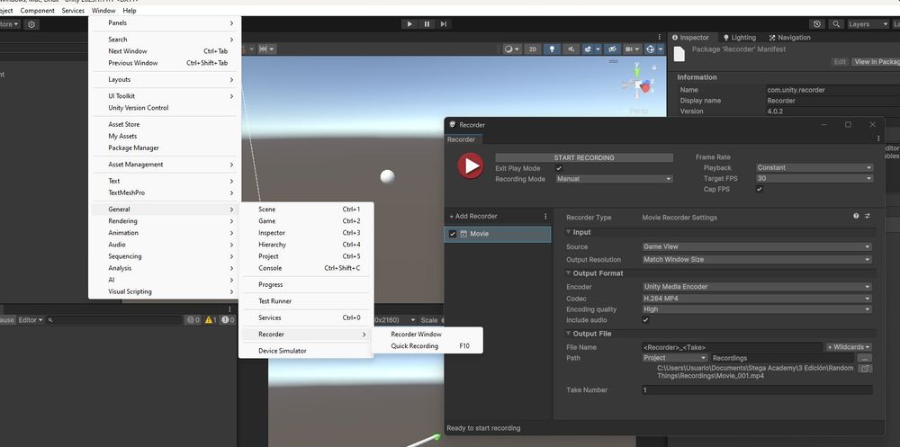
Task: Open the Encoder dropdown
Action: tap(757, 287)
